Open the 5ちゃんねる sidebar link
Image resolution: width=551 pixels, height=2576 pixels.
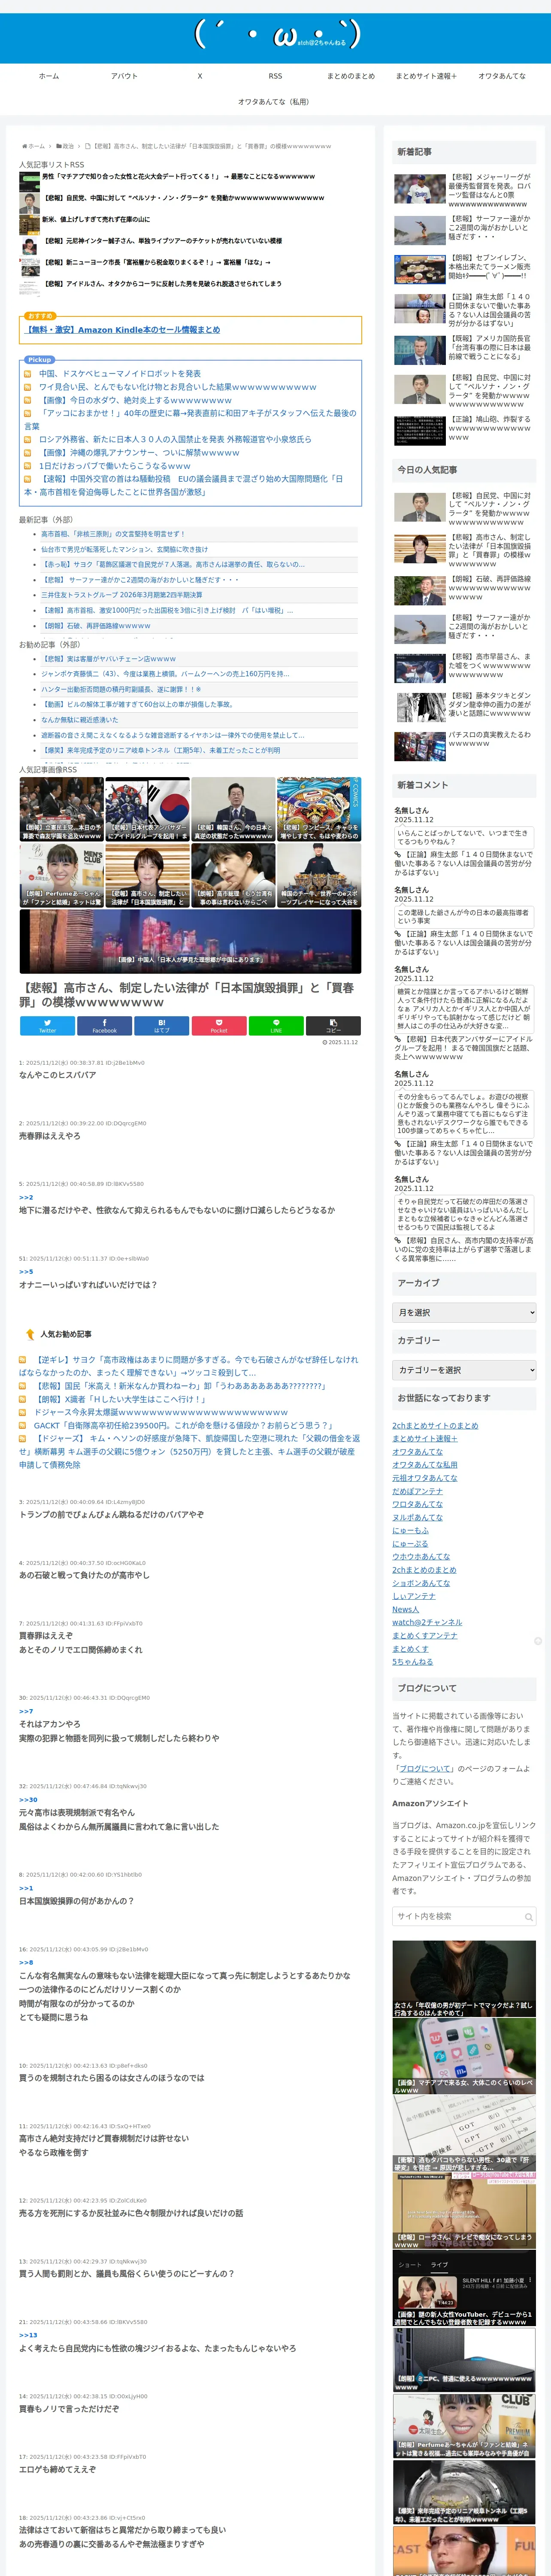coord(412,1662)
